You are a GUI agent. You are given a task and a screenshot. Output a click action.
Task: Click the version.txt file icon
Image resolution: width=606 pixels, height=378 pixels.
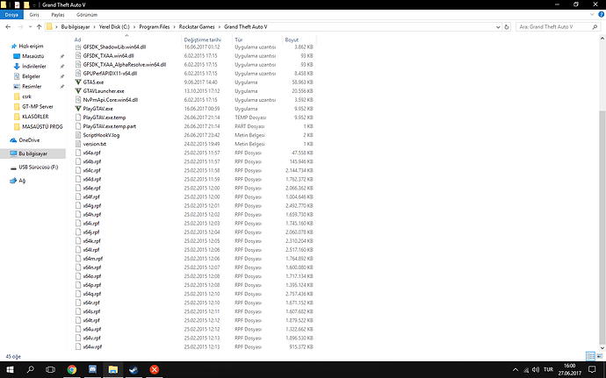pyautogui.click(x=78, y=144)
